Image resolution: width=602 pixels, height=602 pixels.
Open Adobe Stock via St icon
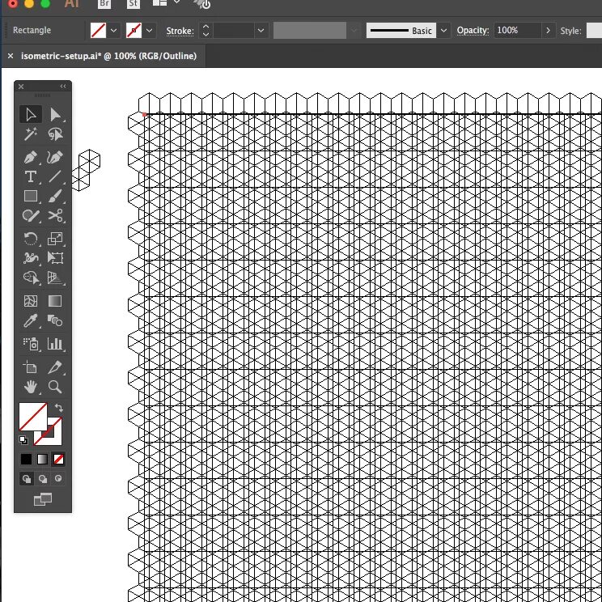134,4
